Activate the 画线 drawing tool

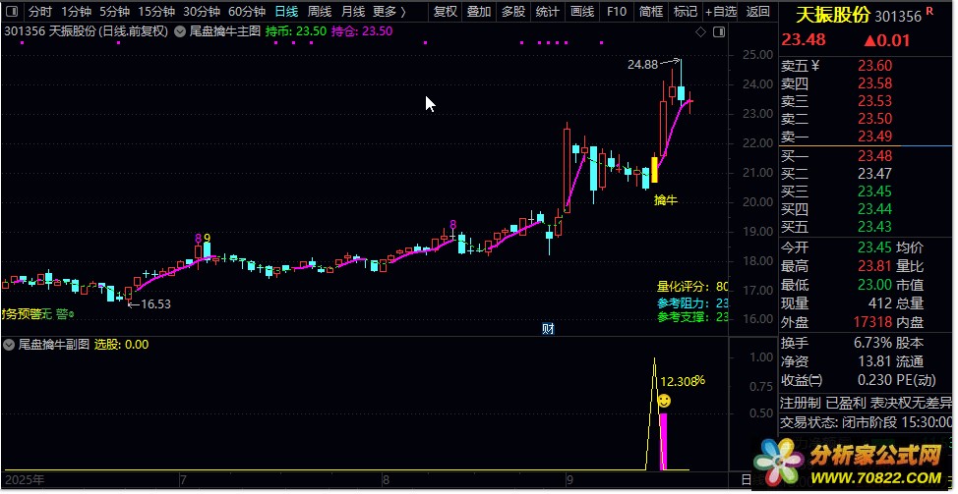pos(581,11)
